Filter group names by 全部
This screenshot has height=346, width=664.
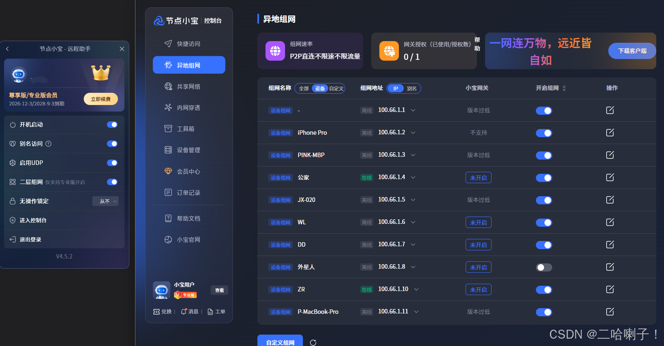tap(304, 88)
